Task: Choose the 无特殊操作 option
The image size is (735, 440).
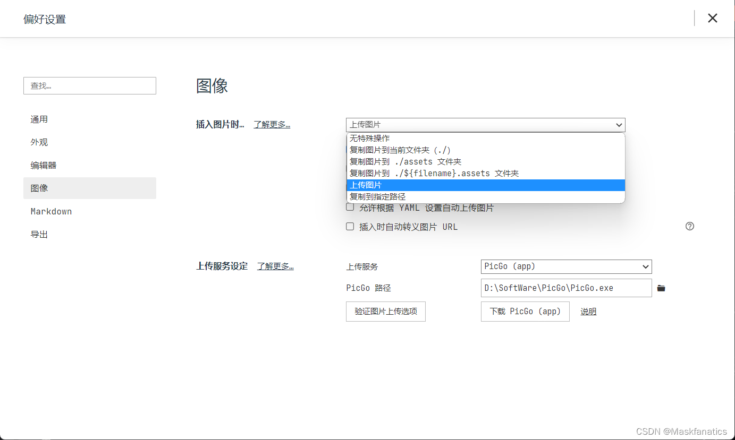Action: point(486,138)
